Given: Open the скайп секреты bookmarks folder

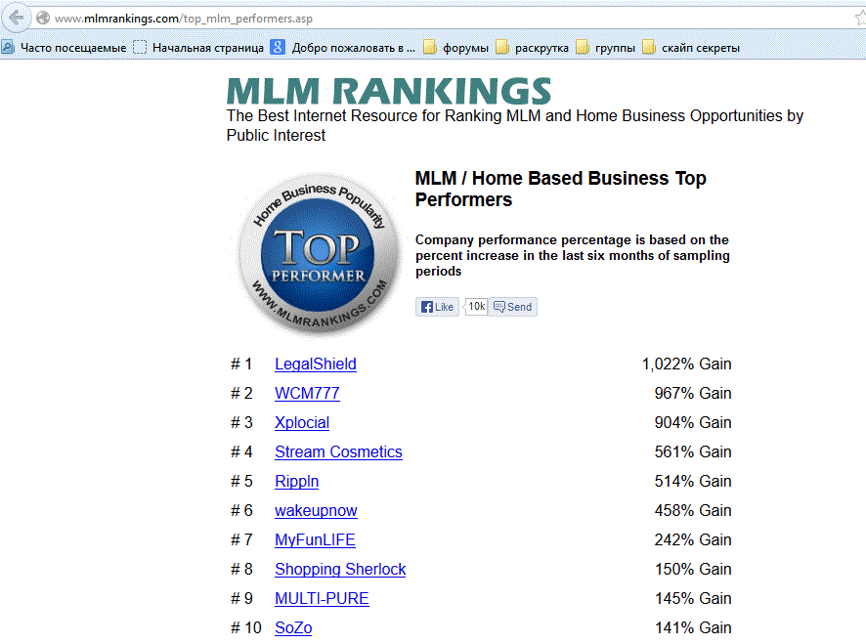Looking at the screenshot, I should coord(690,47).
